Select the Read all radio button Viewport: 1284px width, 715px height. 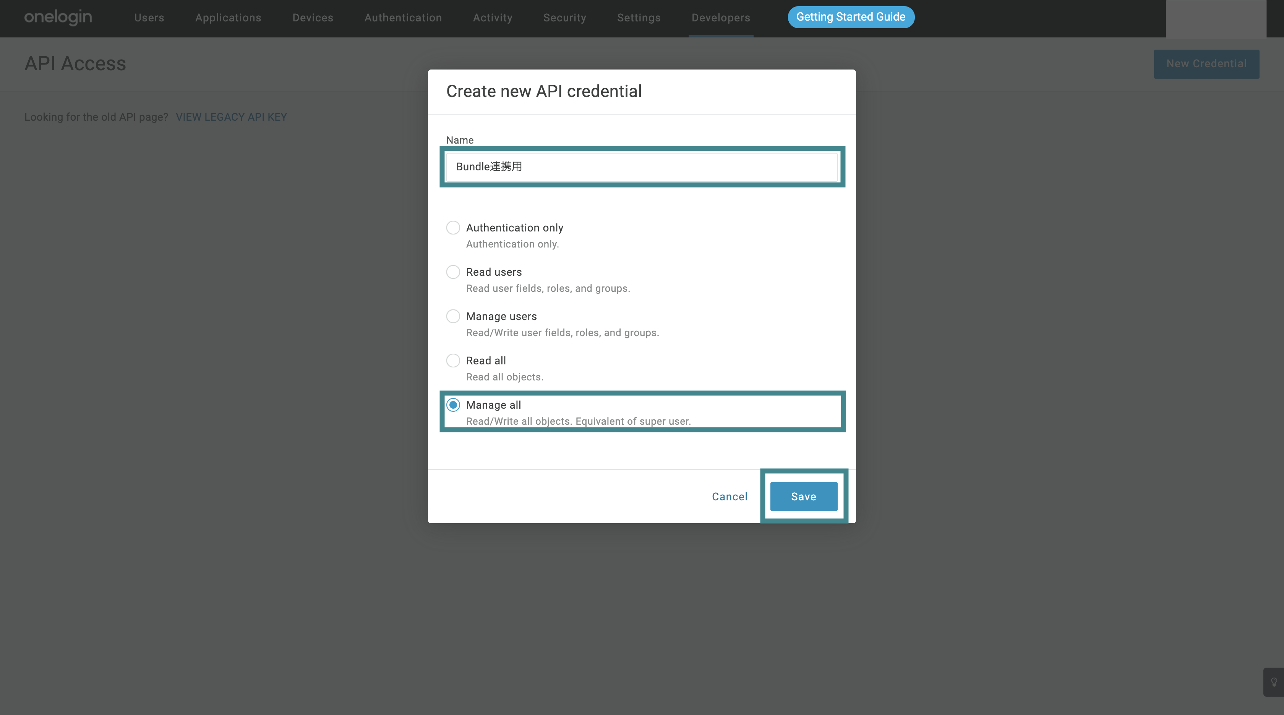click(453, 360)
